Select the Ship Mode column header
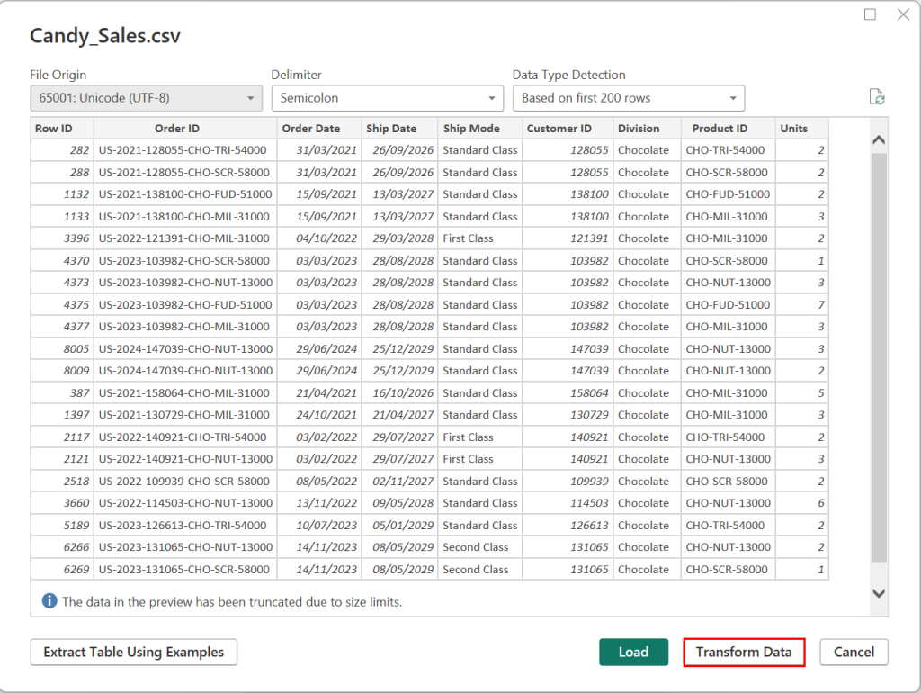This screenshot has height=693, width=921. [x=480, y=128]
